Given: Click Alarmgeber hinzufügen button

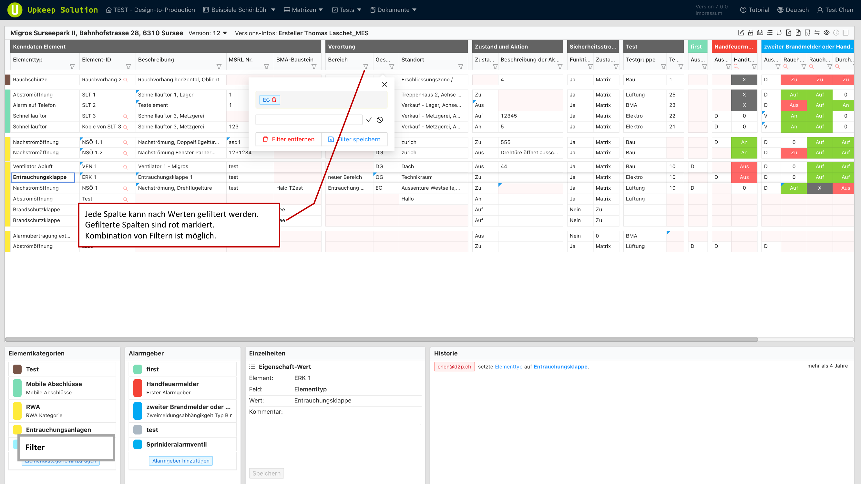Looking at the screenshot, I should pyautogui.click(x=180, y=461).
